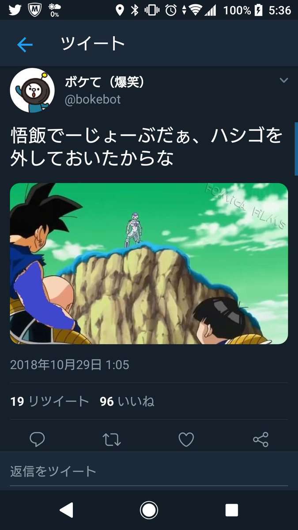Image resolution: width=298 pixels, height=530 pixels.
Task: View the 19 リツイート list
Action: click(49, 401)
